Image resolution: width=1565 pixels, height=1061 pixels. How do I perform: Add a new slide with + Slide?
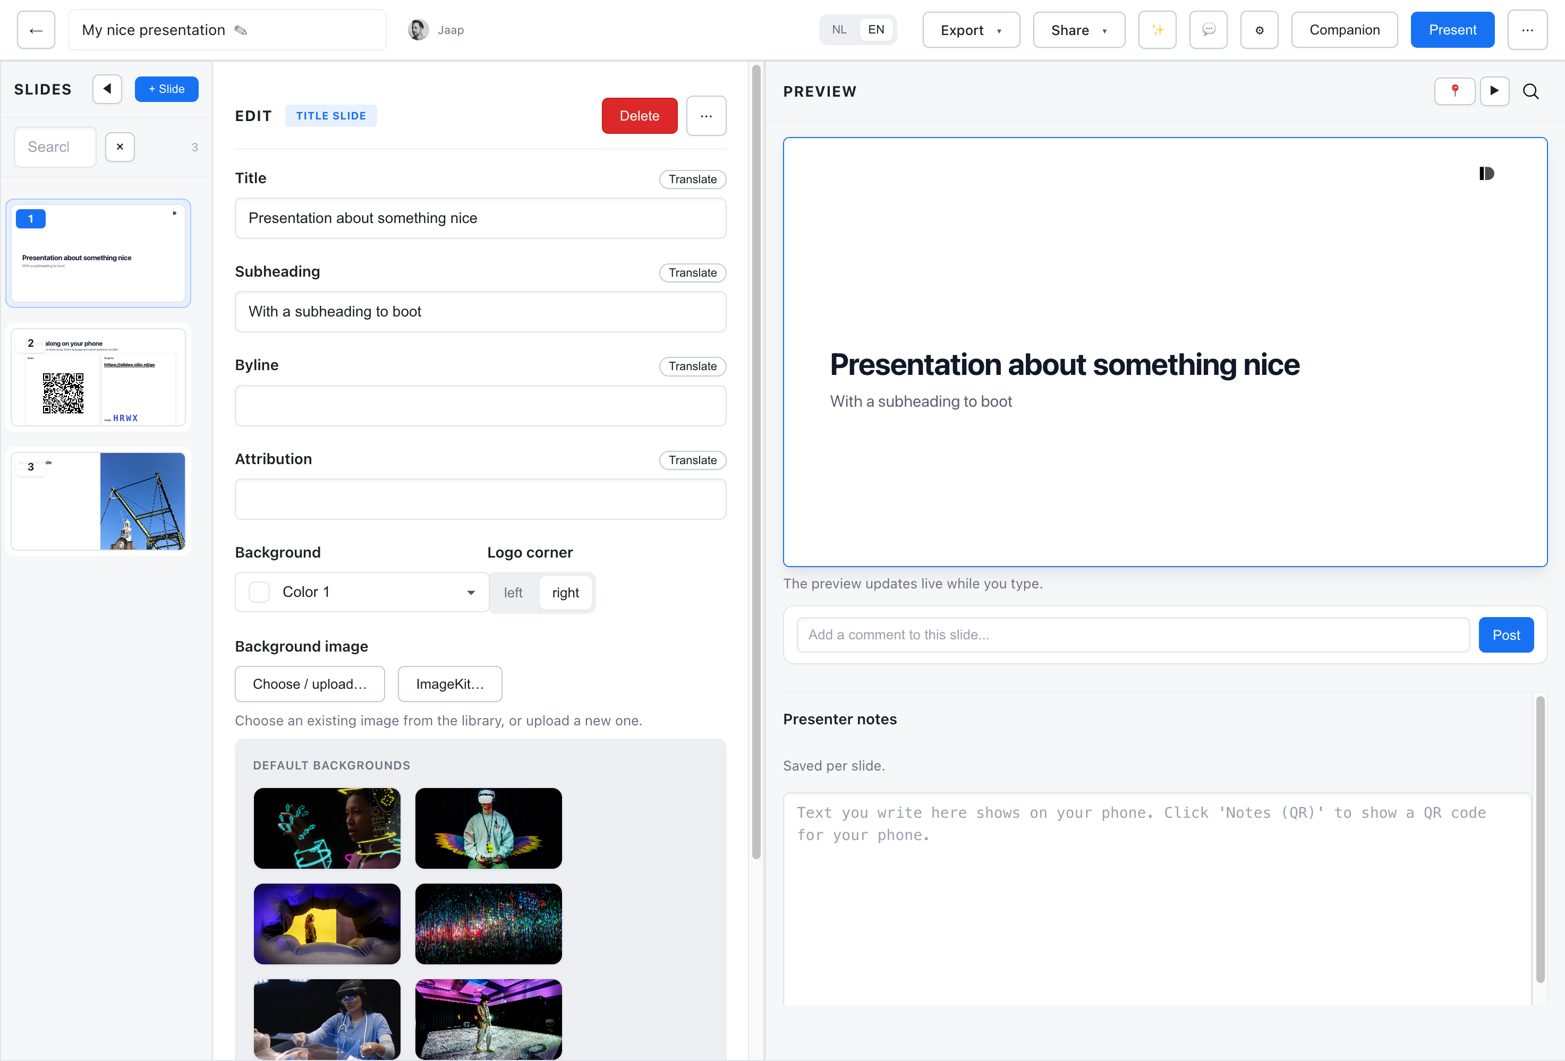click(166, 89)
